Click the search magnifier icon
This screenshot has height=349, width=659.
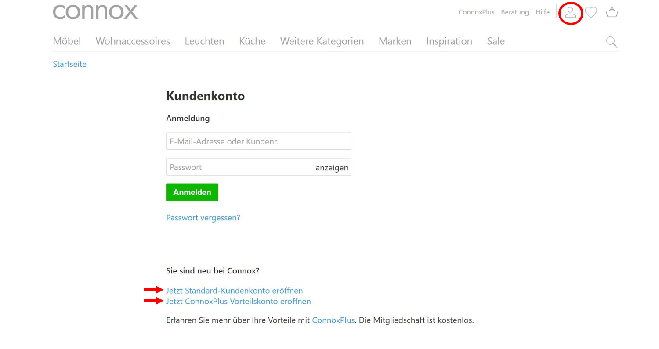coord(612,42)
